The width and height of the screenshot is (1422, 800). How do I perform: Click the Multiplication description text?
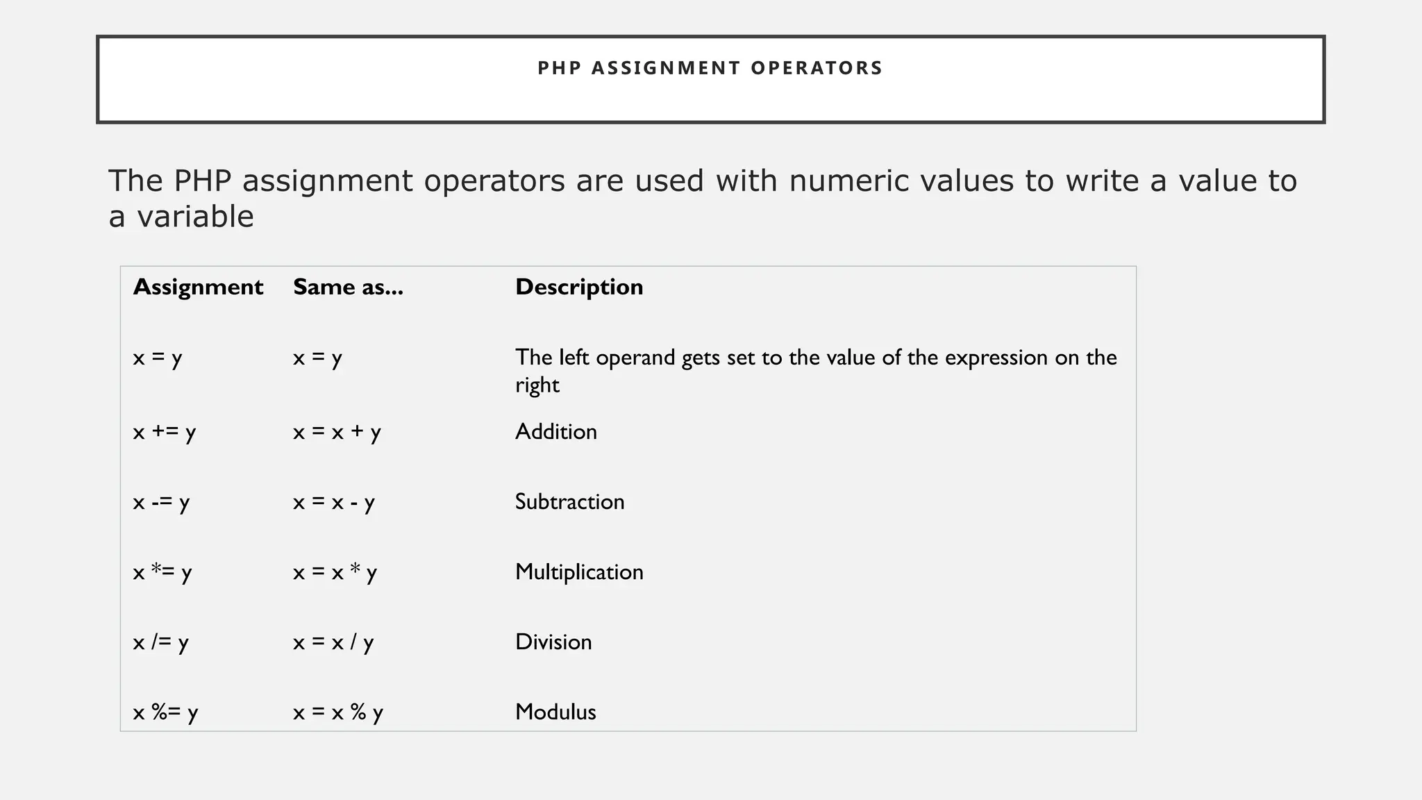coord(579,572)
